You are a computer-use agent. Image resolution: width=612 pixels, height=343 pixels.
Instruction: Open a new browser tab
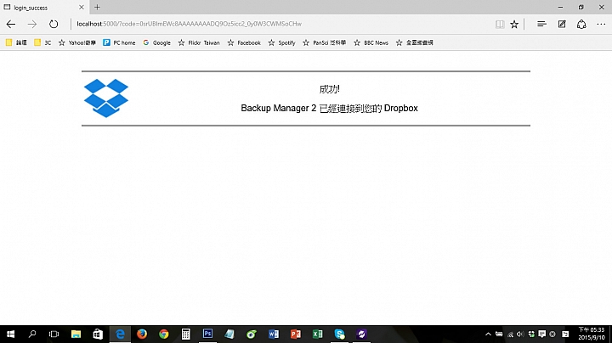97,7
